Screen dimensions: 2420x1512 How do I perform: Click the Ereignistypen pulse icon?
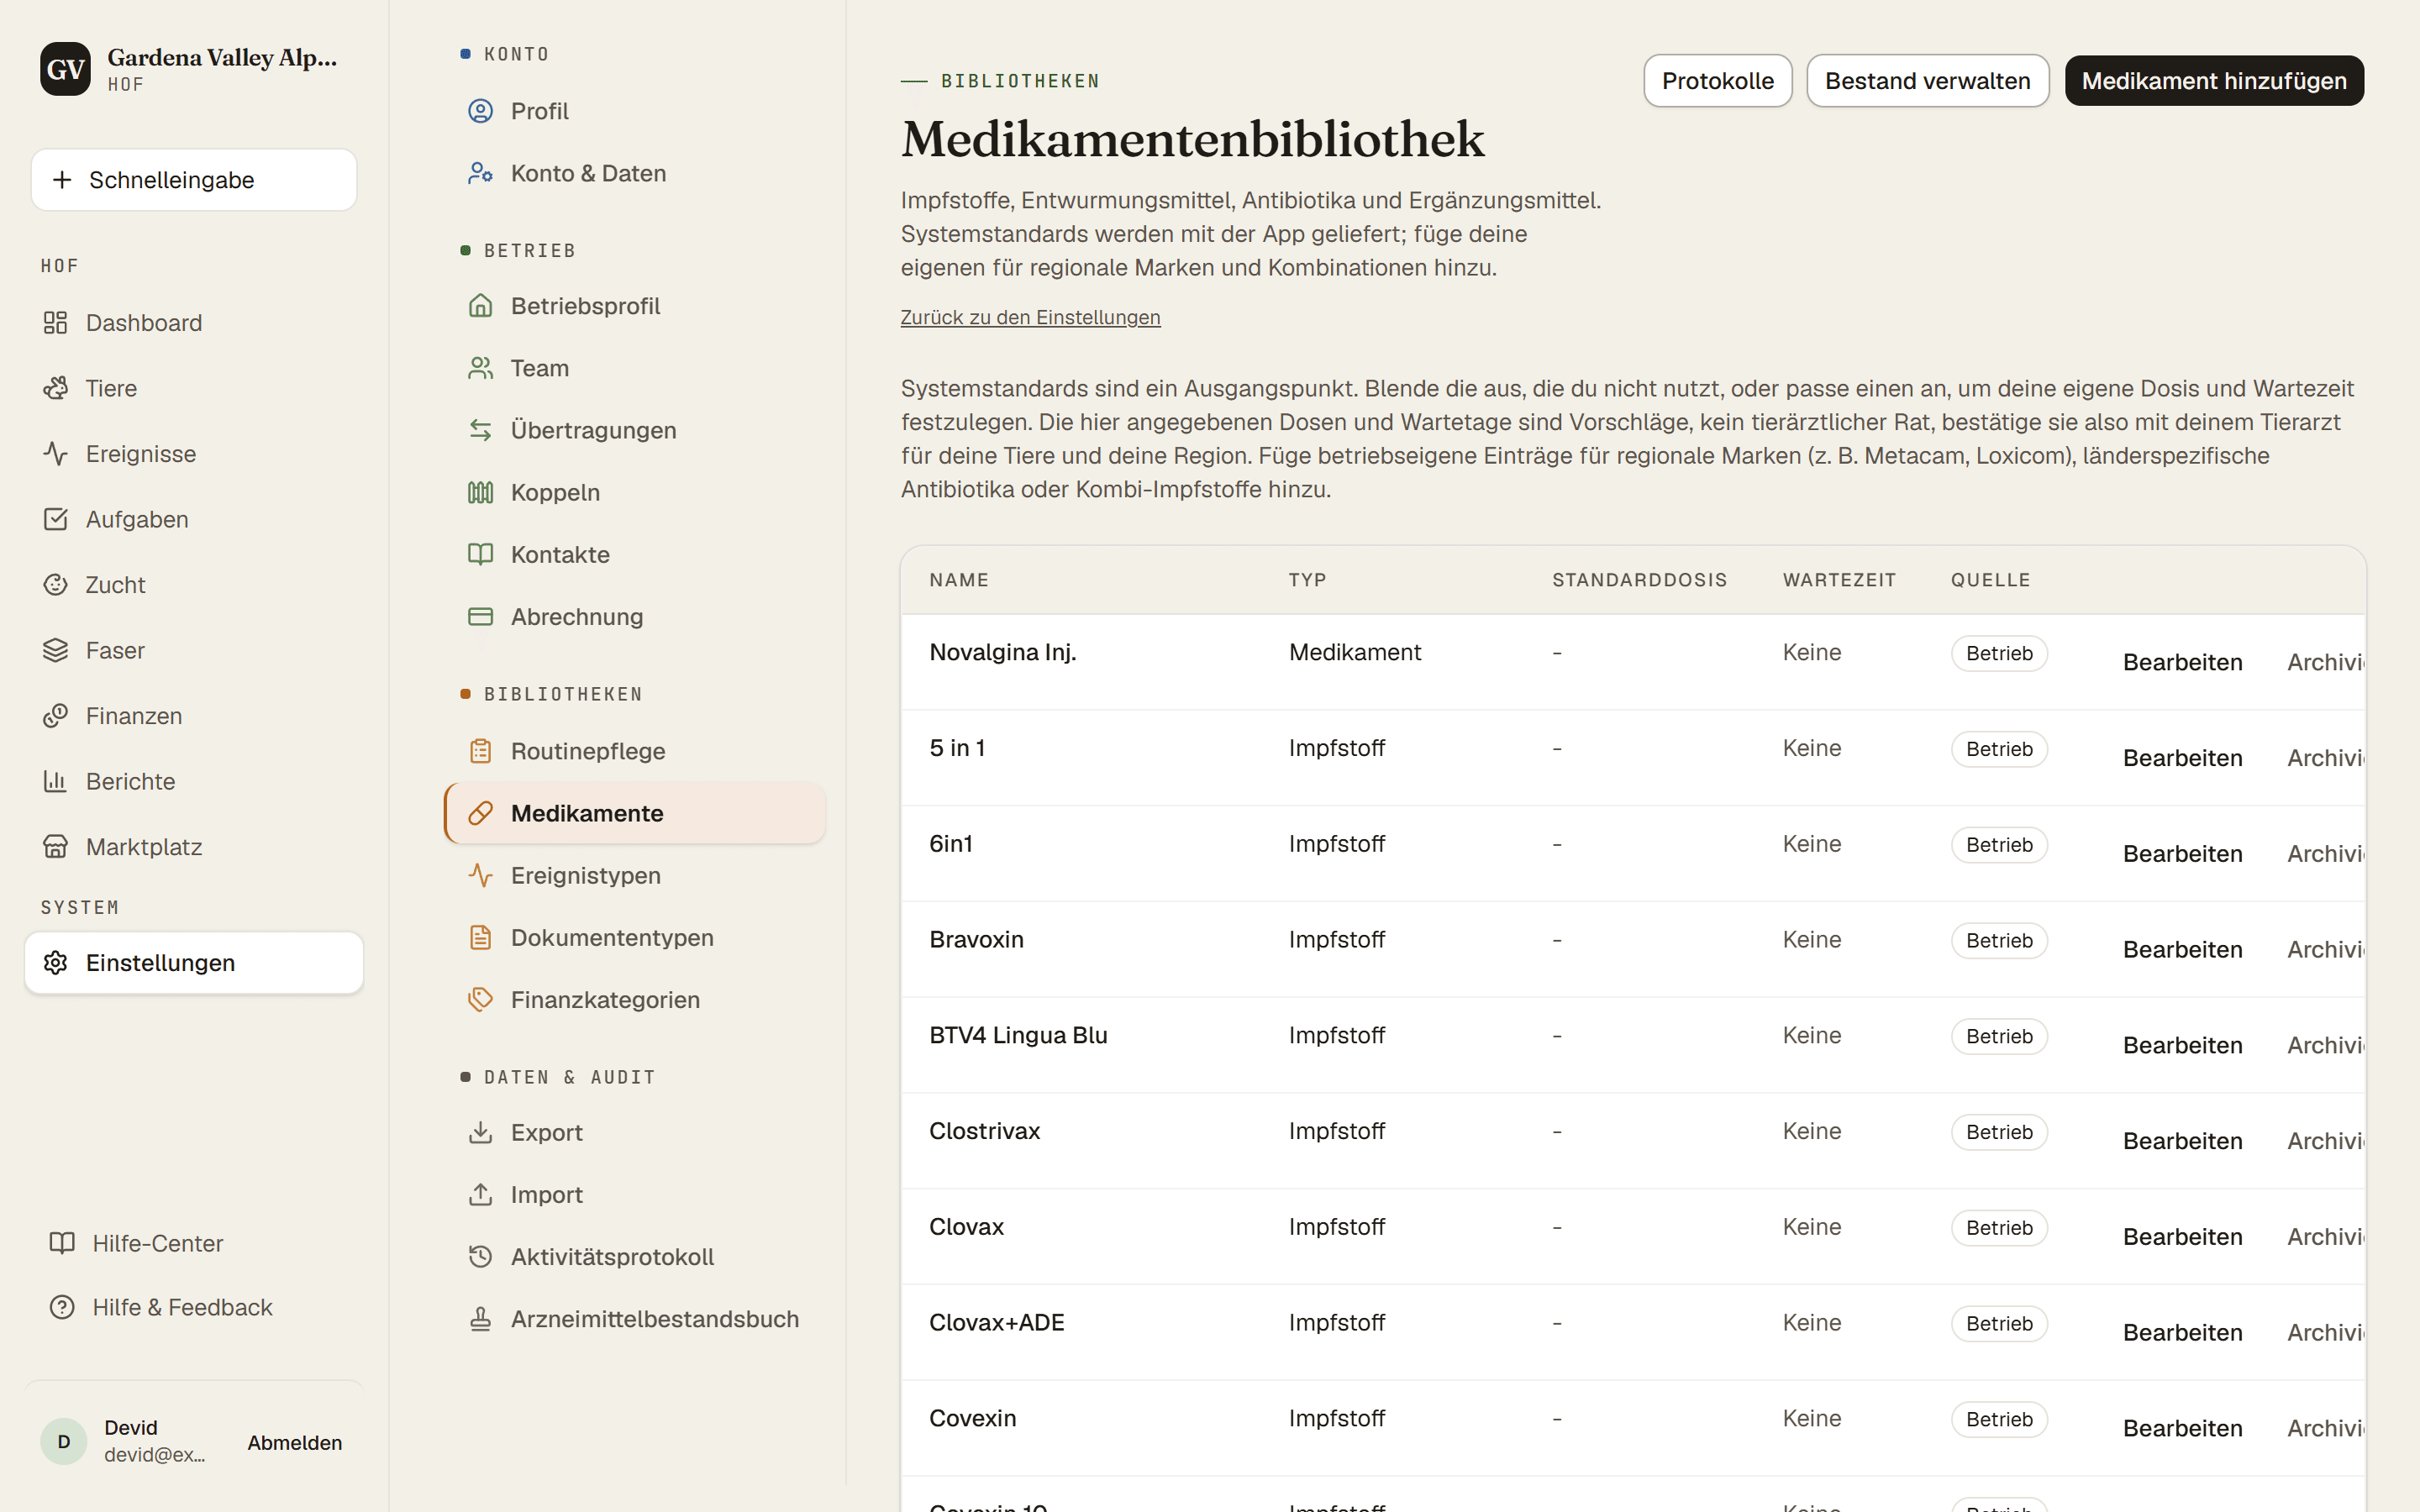(x=480, y=875)
